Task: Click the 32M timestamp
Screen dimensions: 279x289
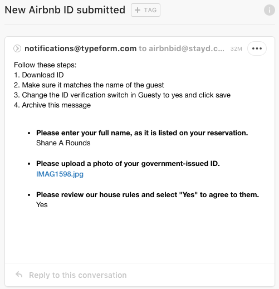Action: click(x=236, y=49)
